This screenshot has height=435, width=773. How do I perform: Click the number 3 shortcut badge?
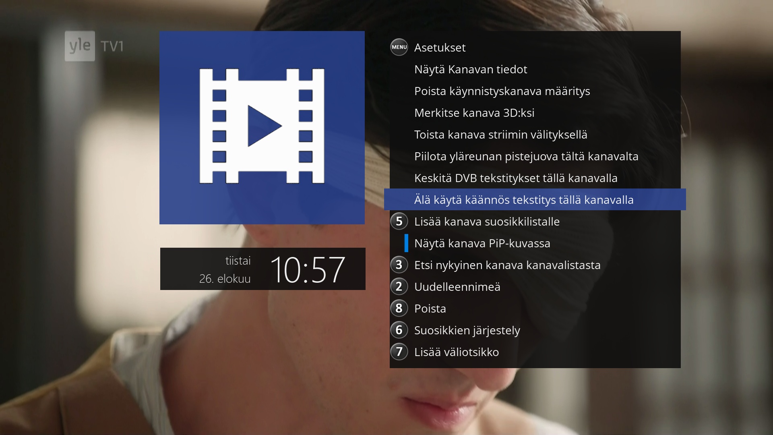pos(399,265)
